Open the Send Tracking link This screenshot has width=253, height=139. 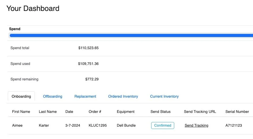point(196,126)
